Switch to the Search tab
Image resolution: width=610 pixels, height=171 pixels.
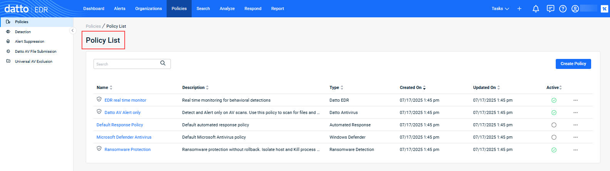point(203,8)
